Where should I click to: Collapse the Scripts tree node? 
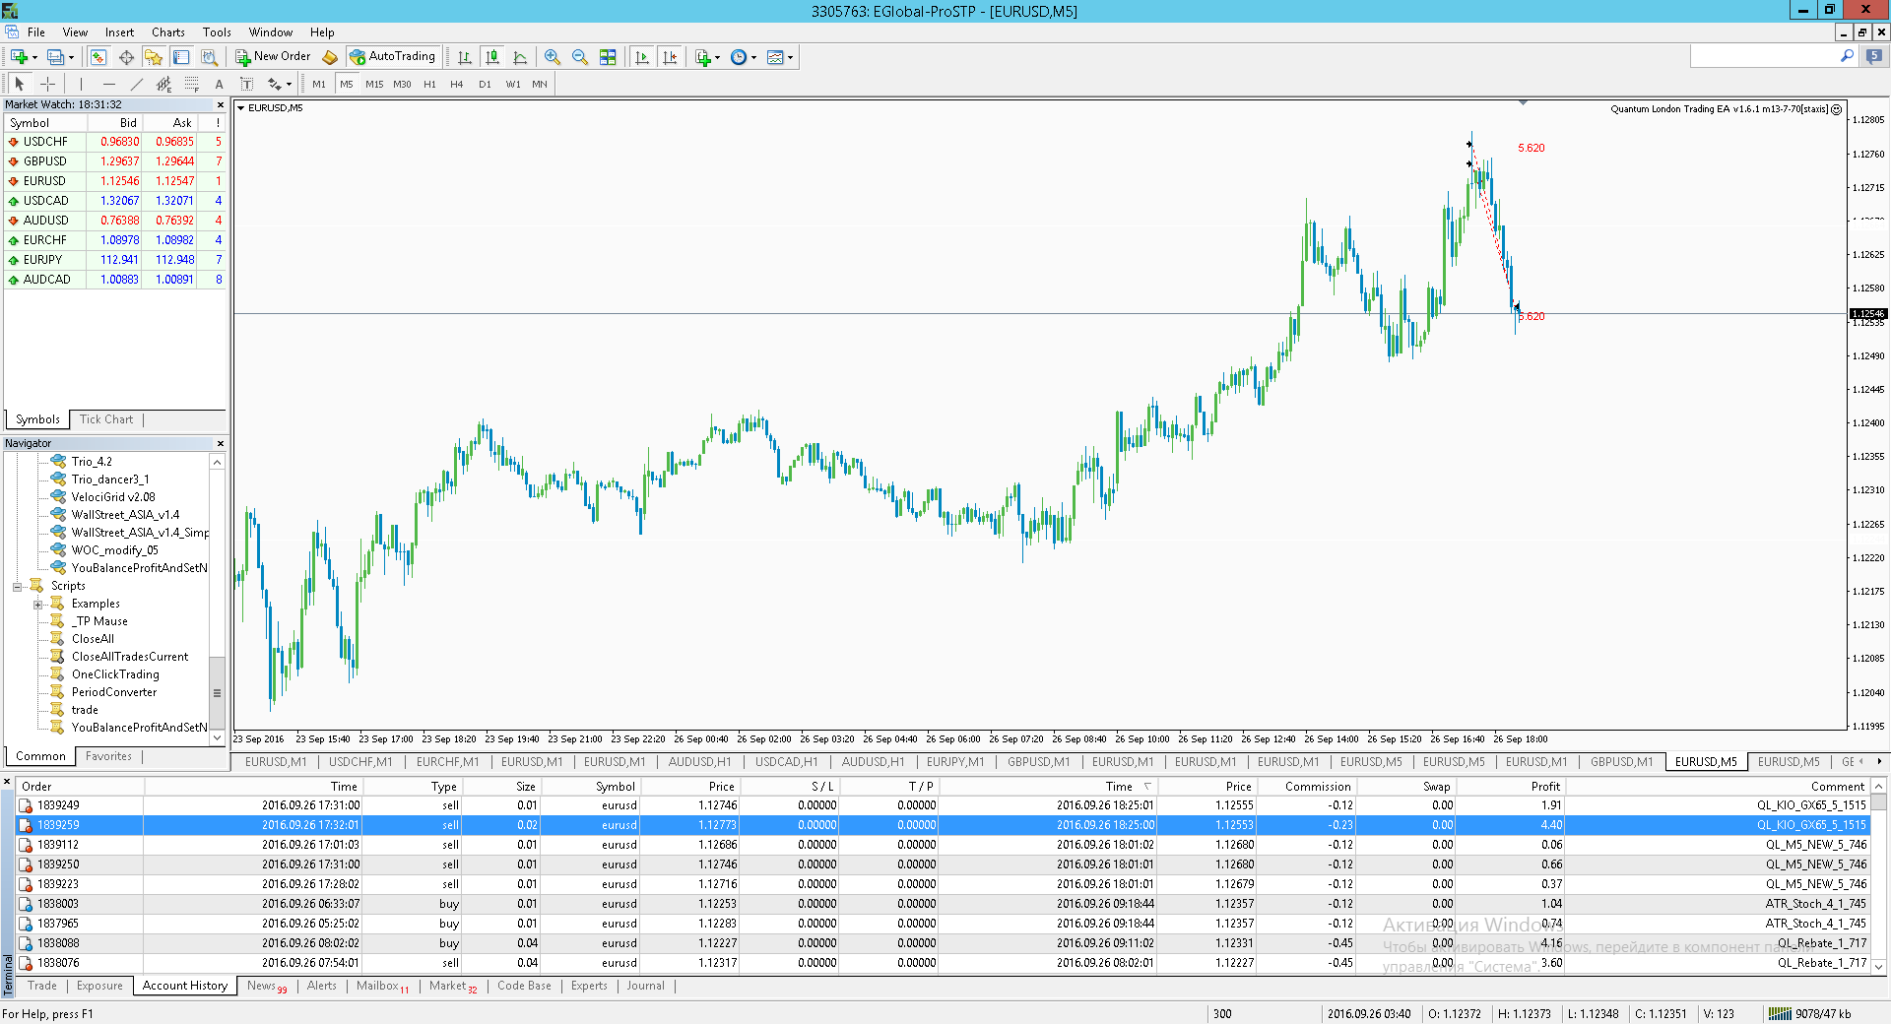click(18, 587)
